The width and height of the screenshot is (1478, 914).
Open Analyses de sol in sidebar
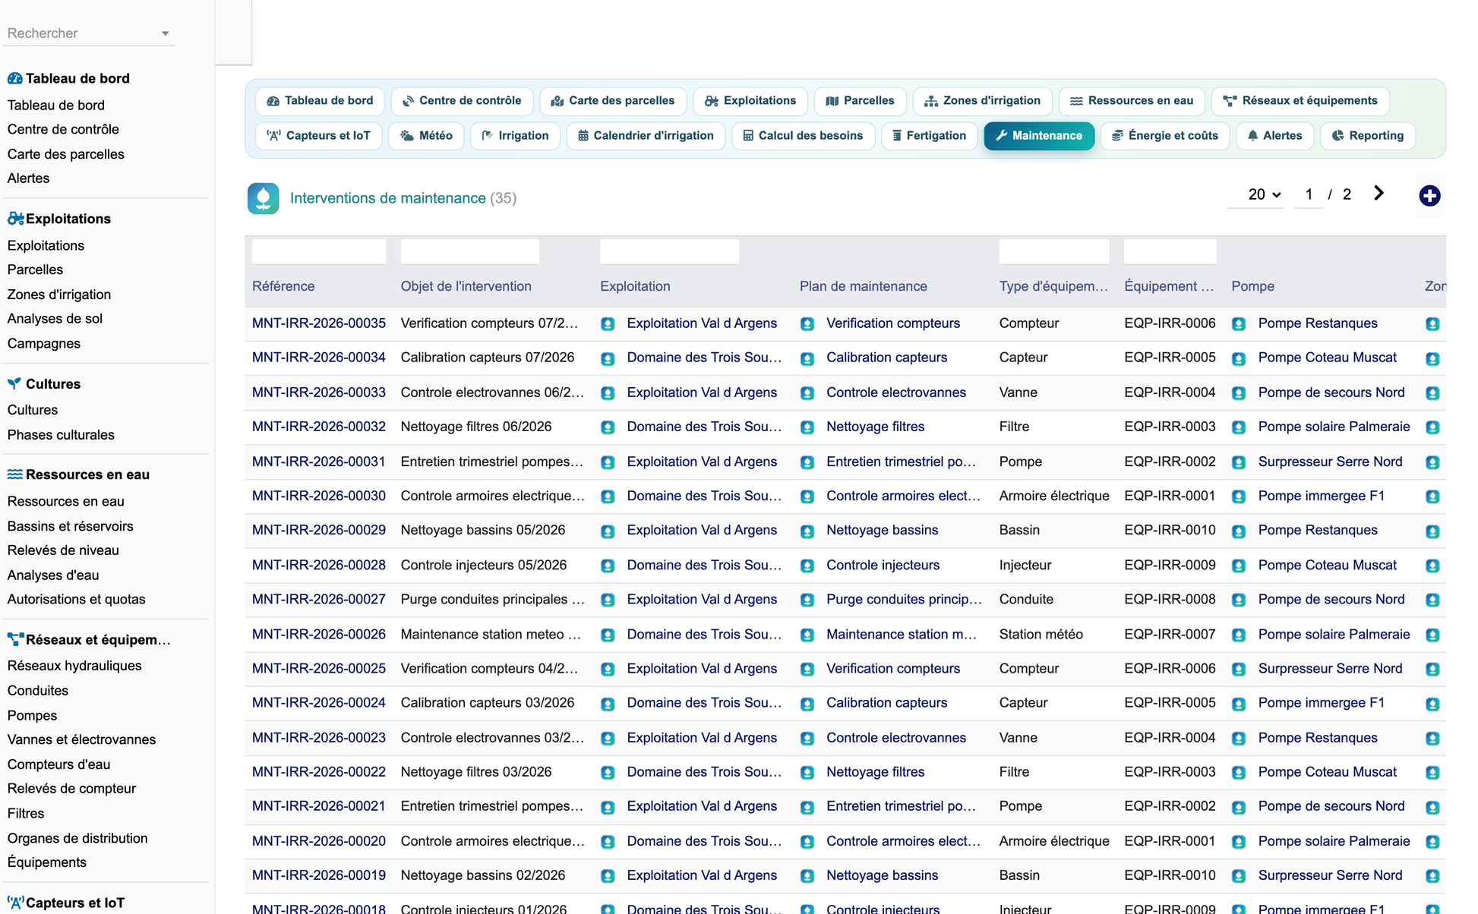[55, 319]
